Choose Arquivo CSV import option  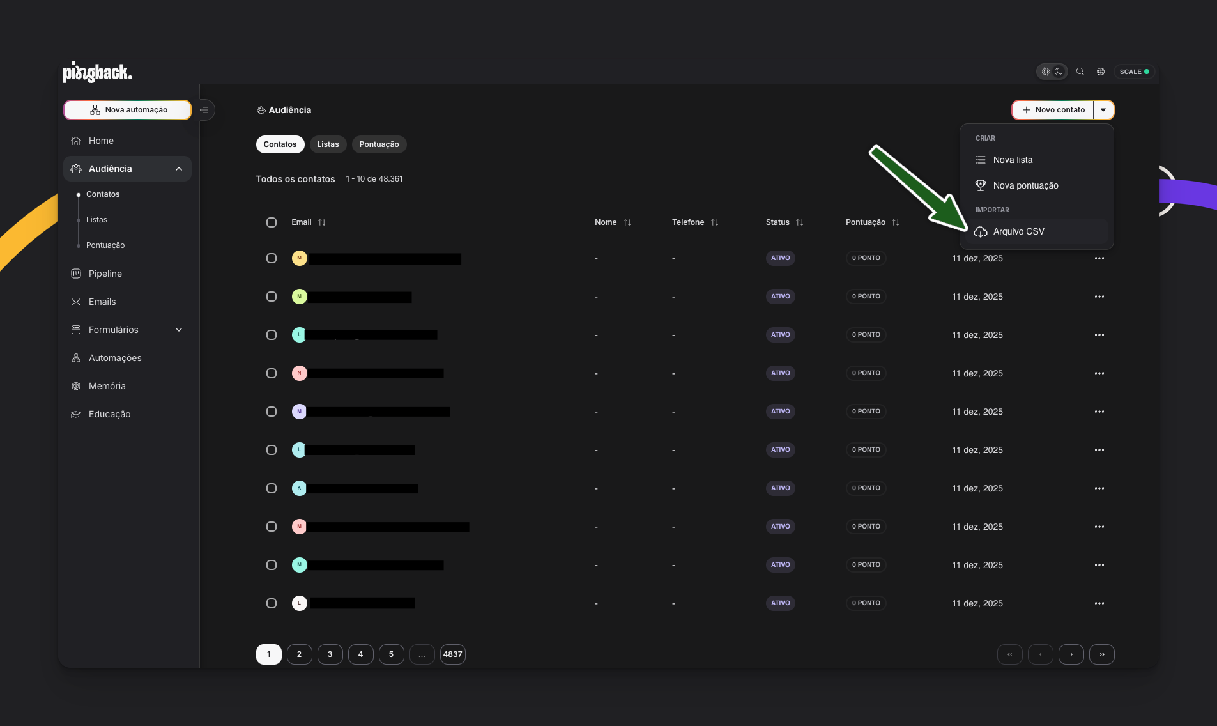point(1018,231)
